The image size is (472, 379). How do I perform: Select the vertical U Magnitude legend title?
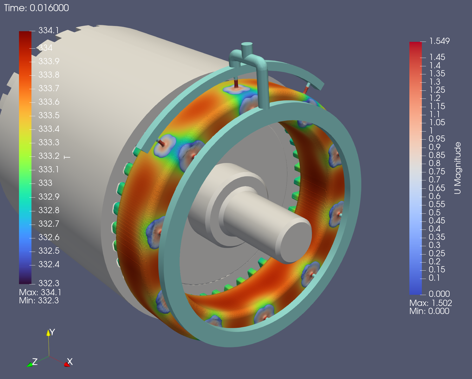(457, 168)
